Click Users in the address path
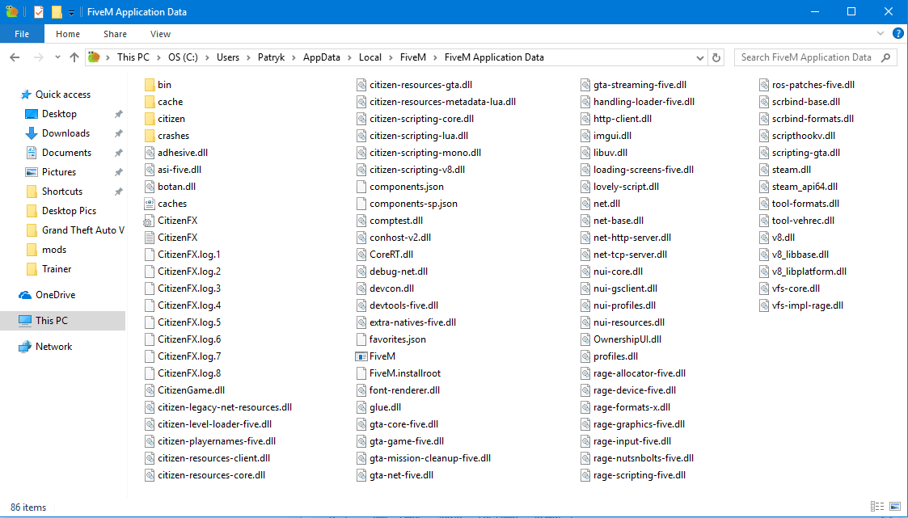This screenshot has width=908, height=518. coord(227,57)
